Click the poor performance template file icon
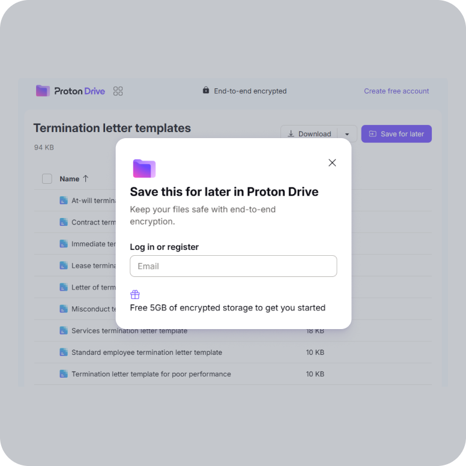This screenshot has height=466, width=466. 64,374
